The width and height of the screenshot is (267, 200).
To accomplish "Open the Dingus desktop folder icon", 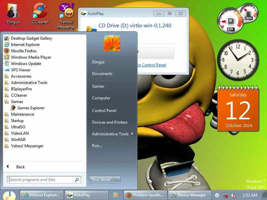I will point(13,14).
